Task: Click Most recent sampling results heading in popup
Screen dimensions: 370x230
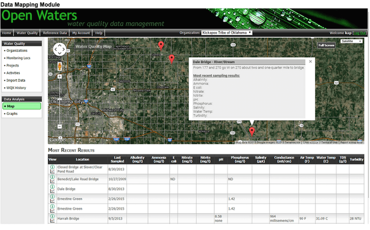Action: coord(216,75)
